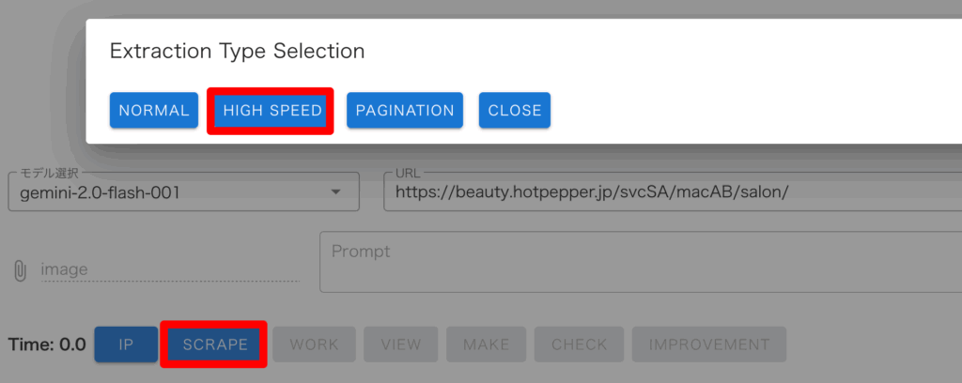Click the paperclip attachment icon
The height and width of the screenshot is (383, 962).
coord(20,270)
